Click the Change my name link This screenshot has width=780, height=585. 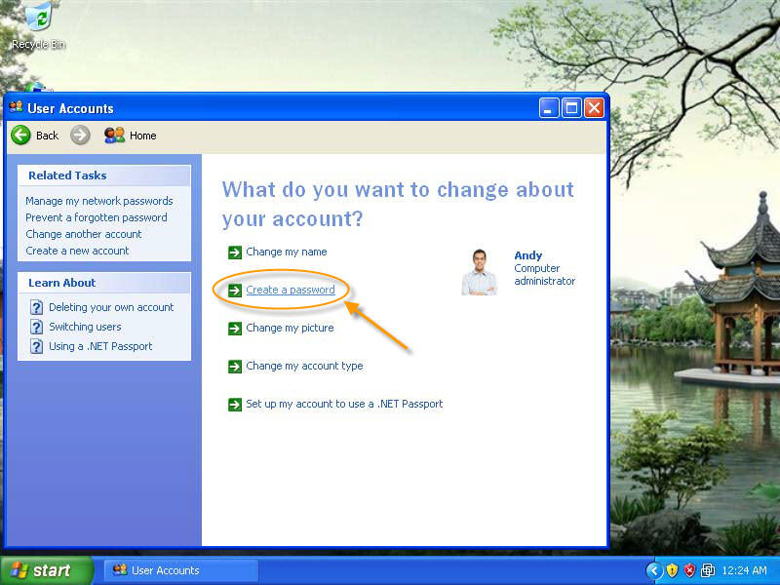click(x=287, y=252)
